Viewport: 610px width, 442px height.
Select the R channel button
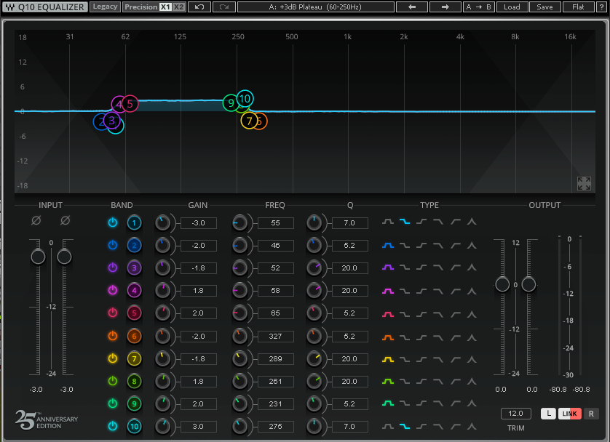[591, 414]
